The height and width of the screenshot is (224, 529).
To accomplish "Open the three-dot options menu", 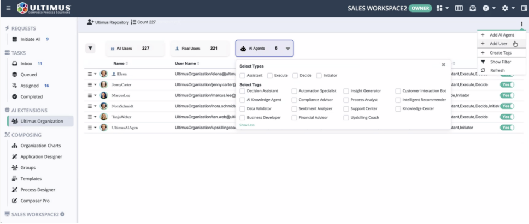I will click(521, 24).
